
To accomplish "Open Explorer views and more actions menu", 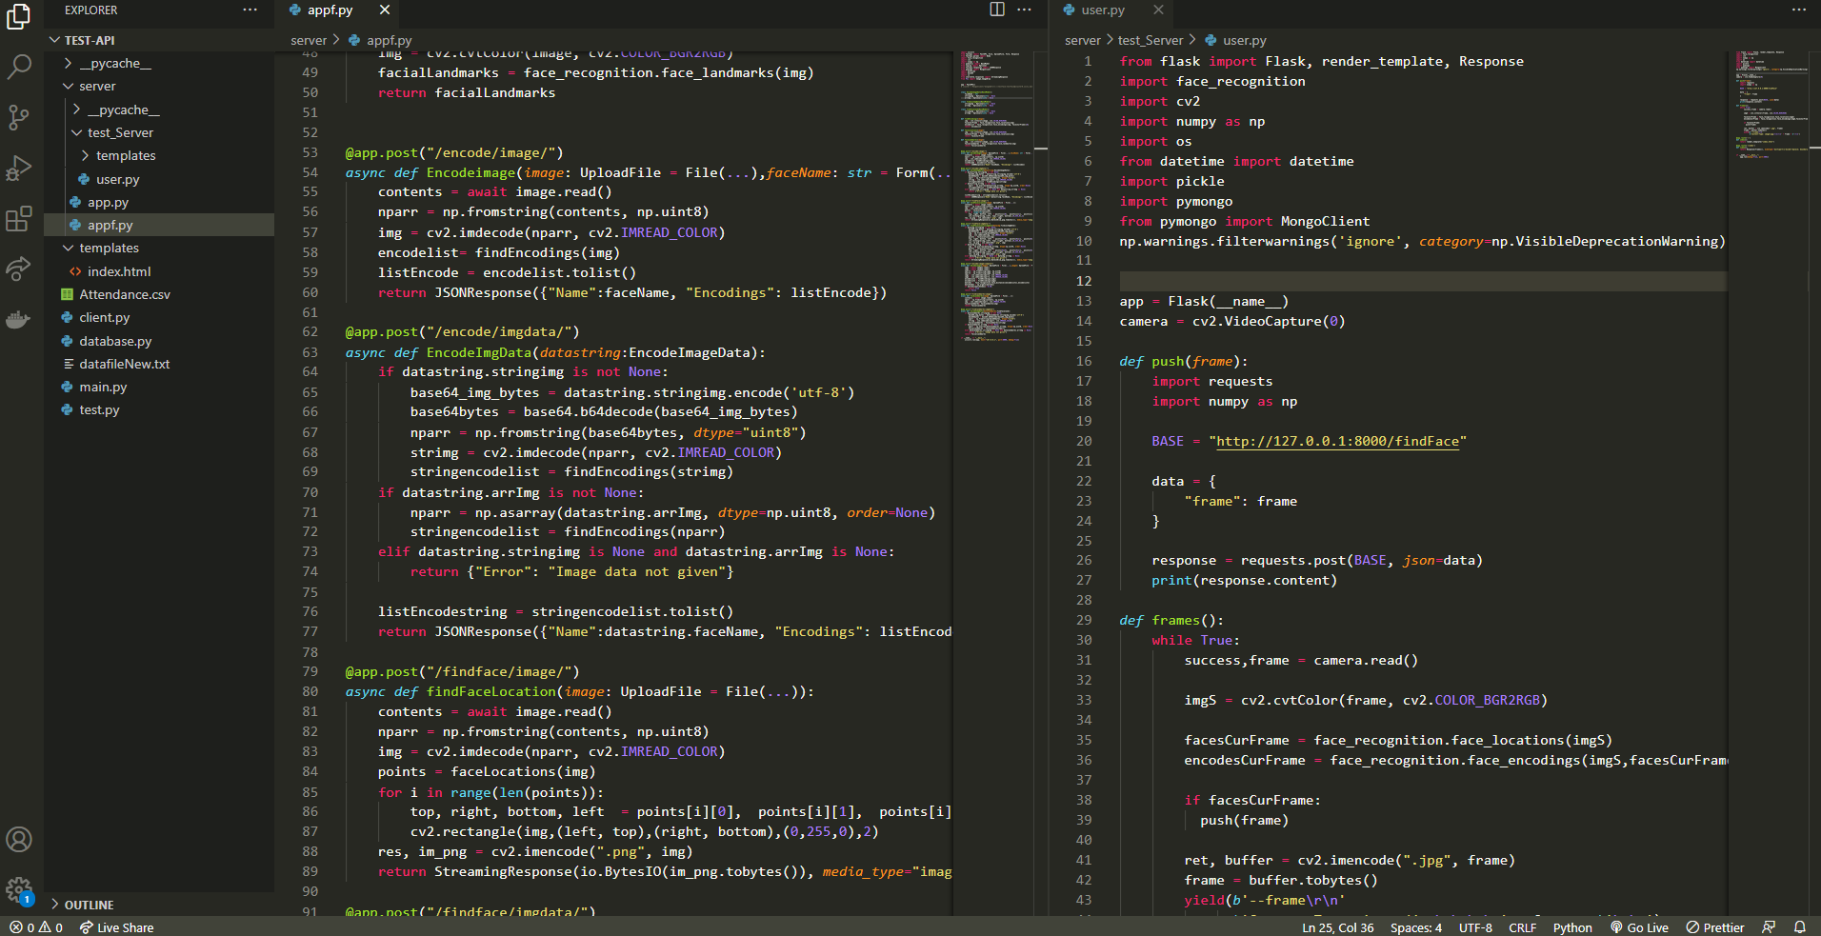I will click(250, 10).
